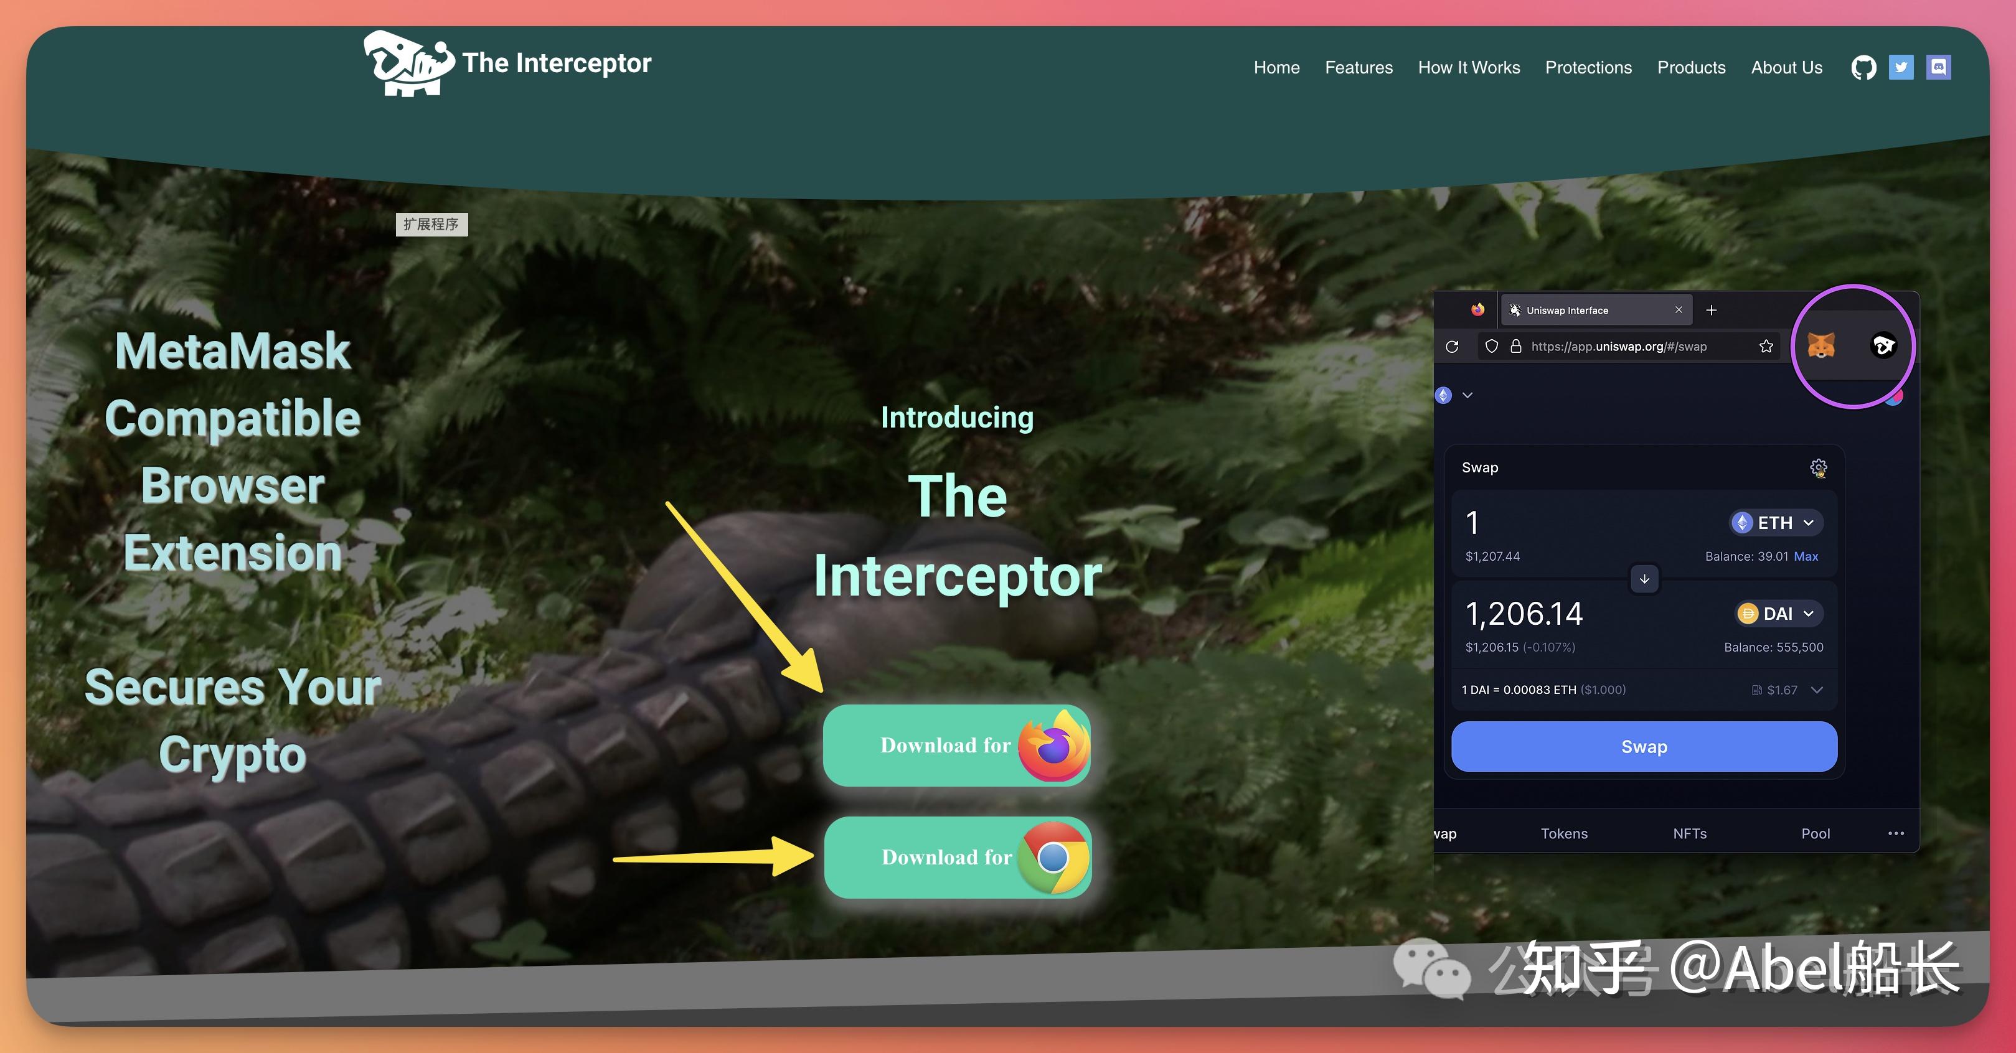The image size is (2016, 1053).
Task: Click the browser reload icon
Action: click(1452, 346)
